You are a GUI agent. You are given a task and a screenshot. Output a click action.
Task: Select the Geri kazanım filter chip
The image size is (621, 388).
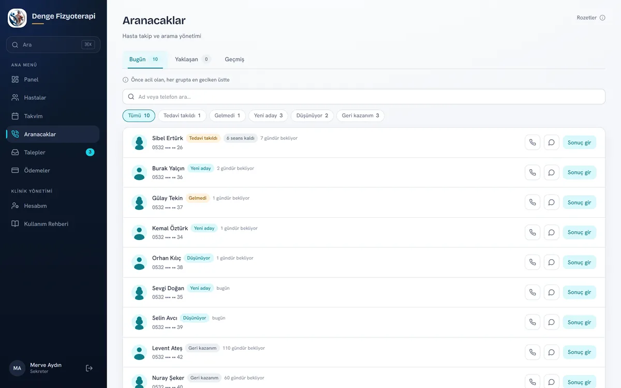tap(360, 115)
